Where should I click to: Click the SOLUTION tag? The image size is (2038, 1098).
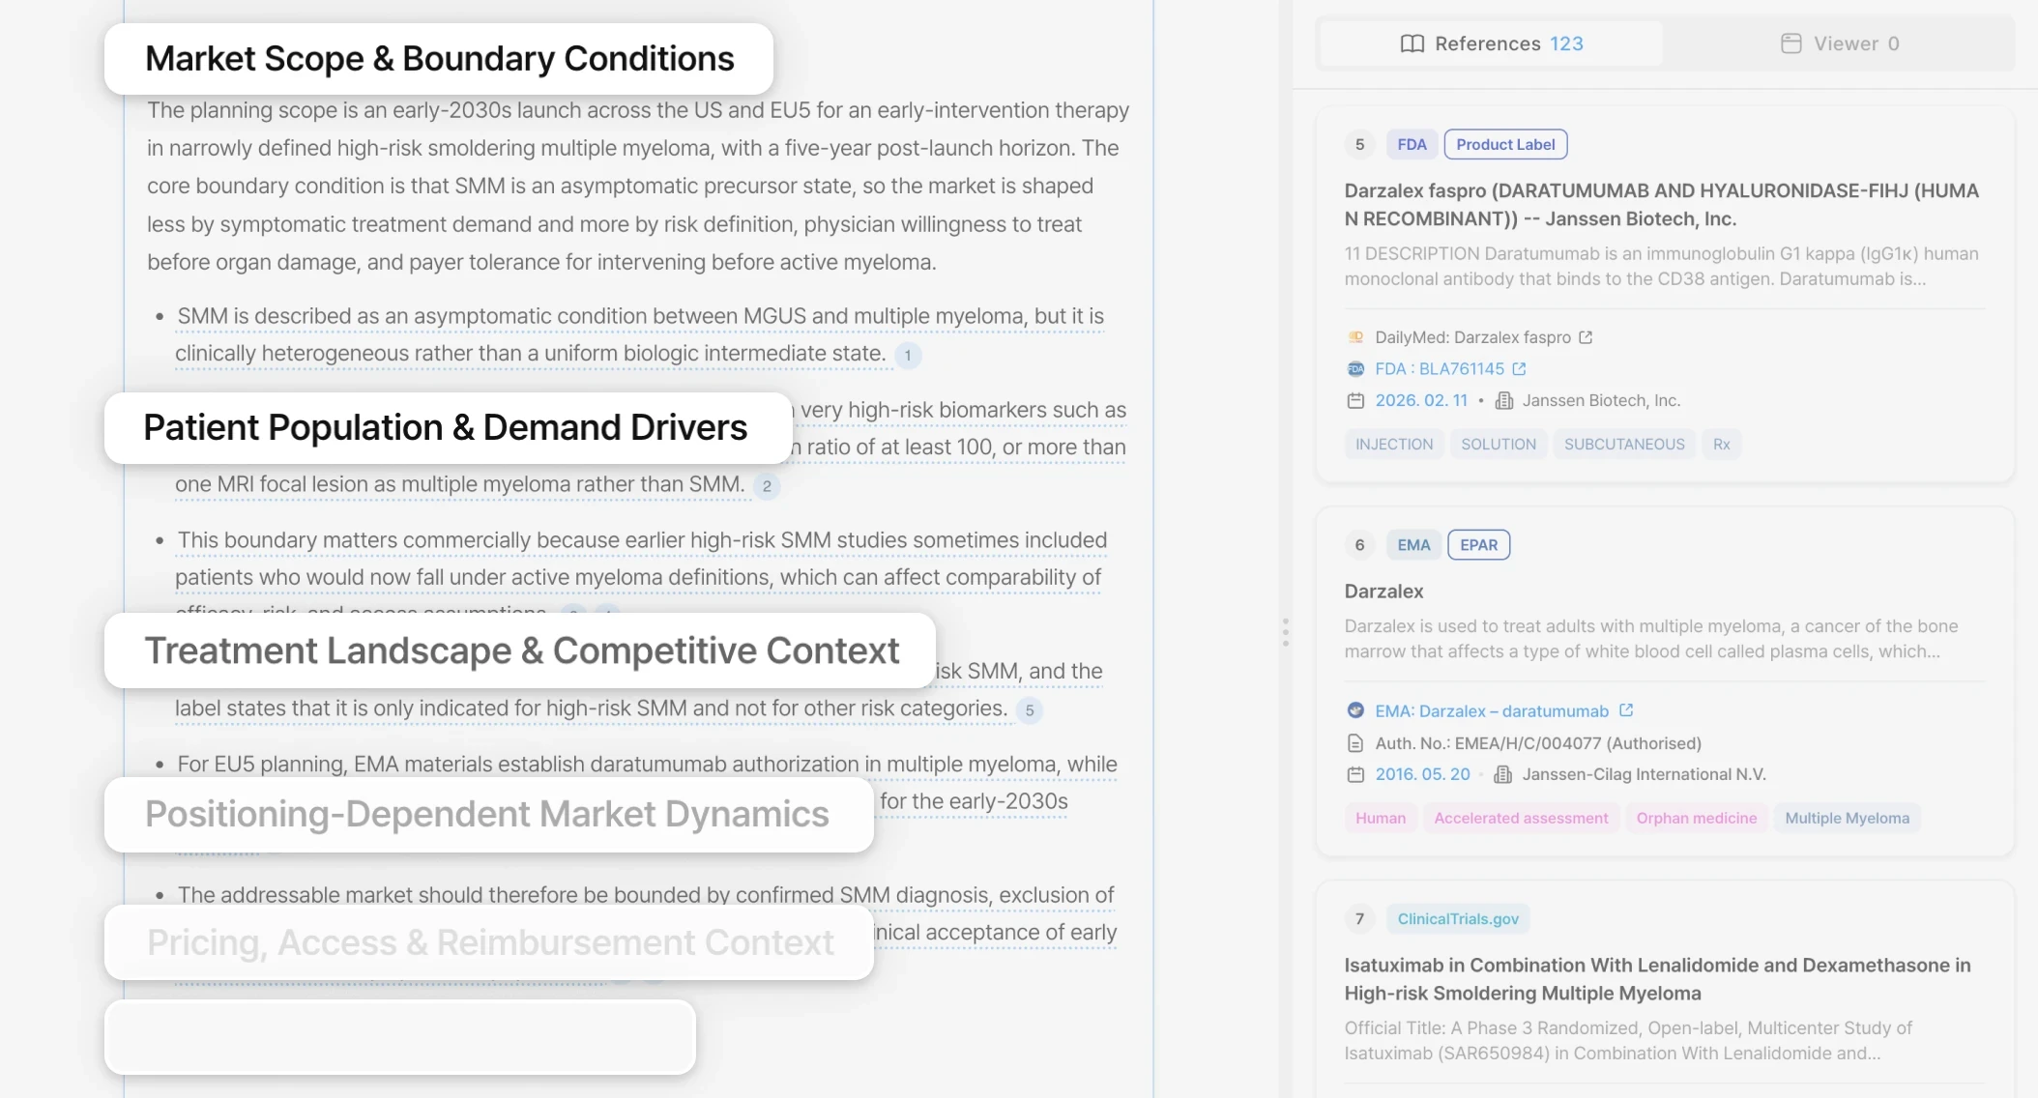point(1499,445)
